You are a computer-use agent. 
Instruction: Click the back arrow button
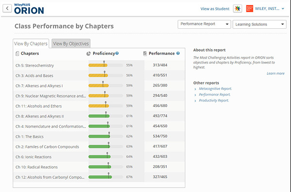coord(7,8)
